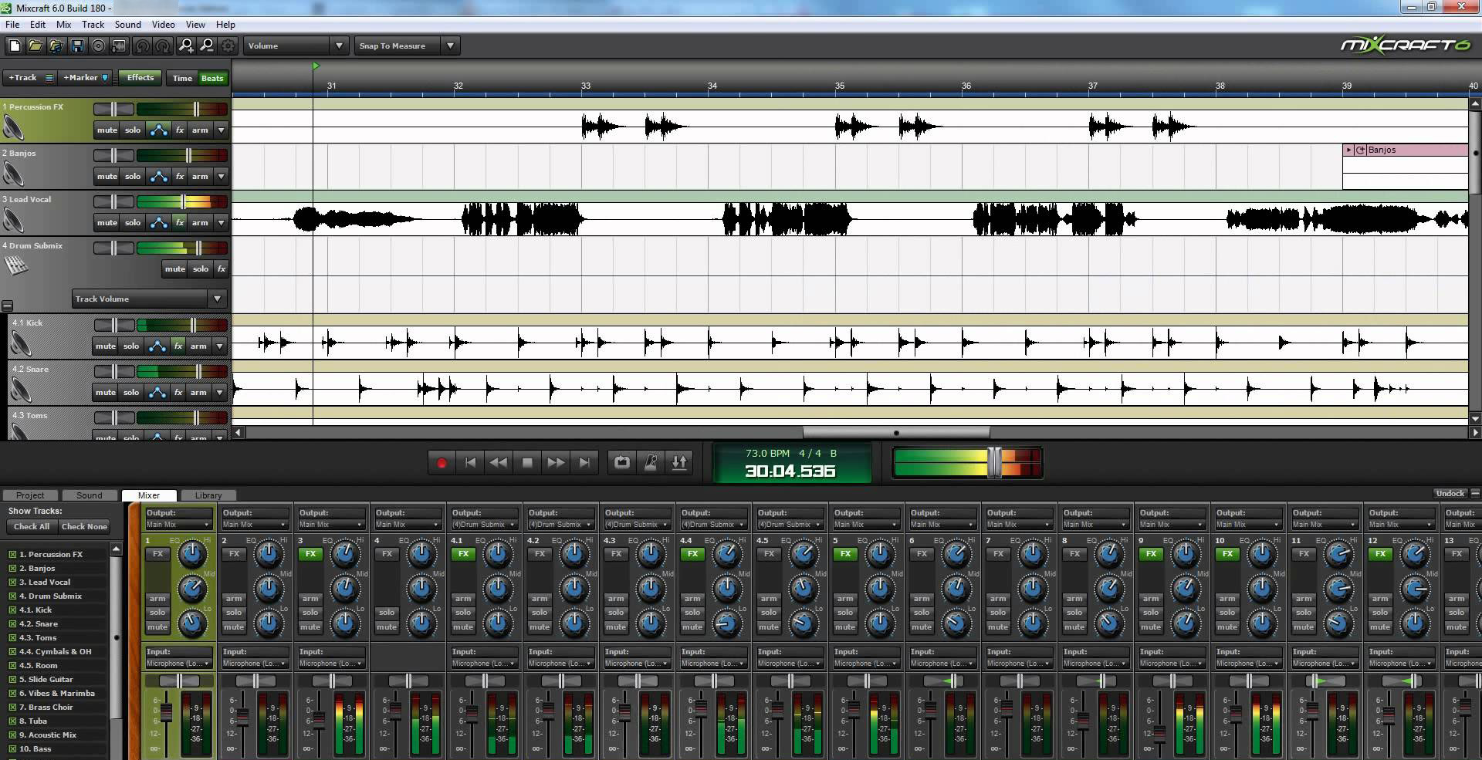Toggle the metronome icon
This screenshot has height=760, width=1482.
pyautogui.click(x=651, y=463)
